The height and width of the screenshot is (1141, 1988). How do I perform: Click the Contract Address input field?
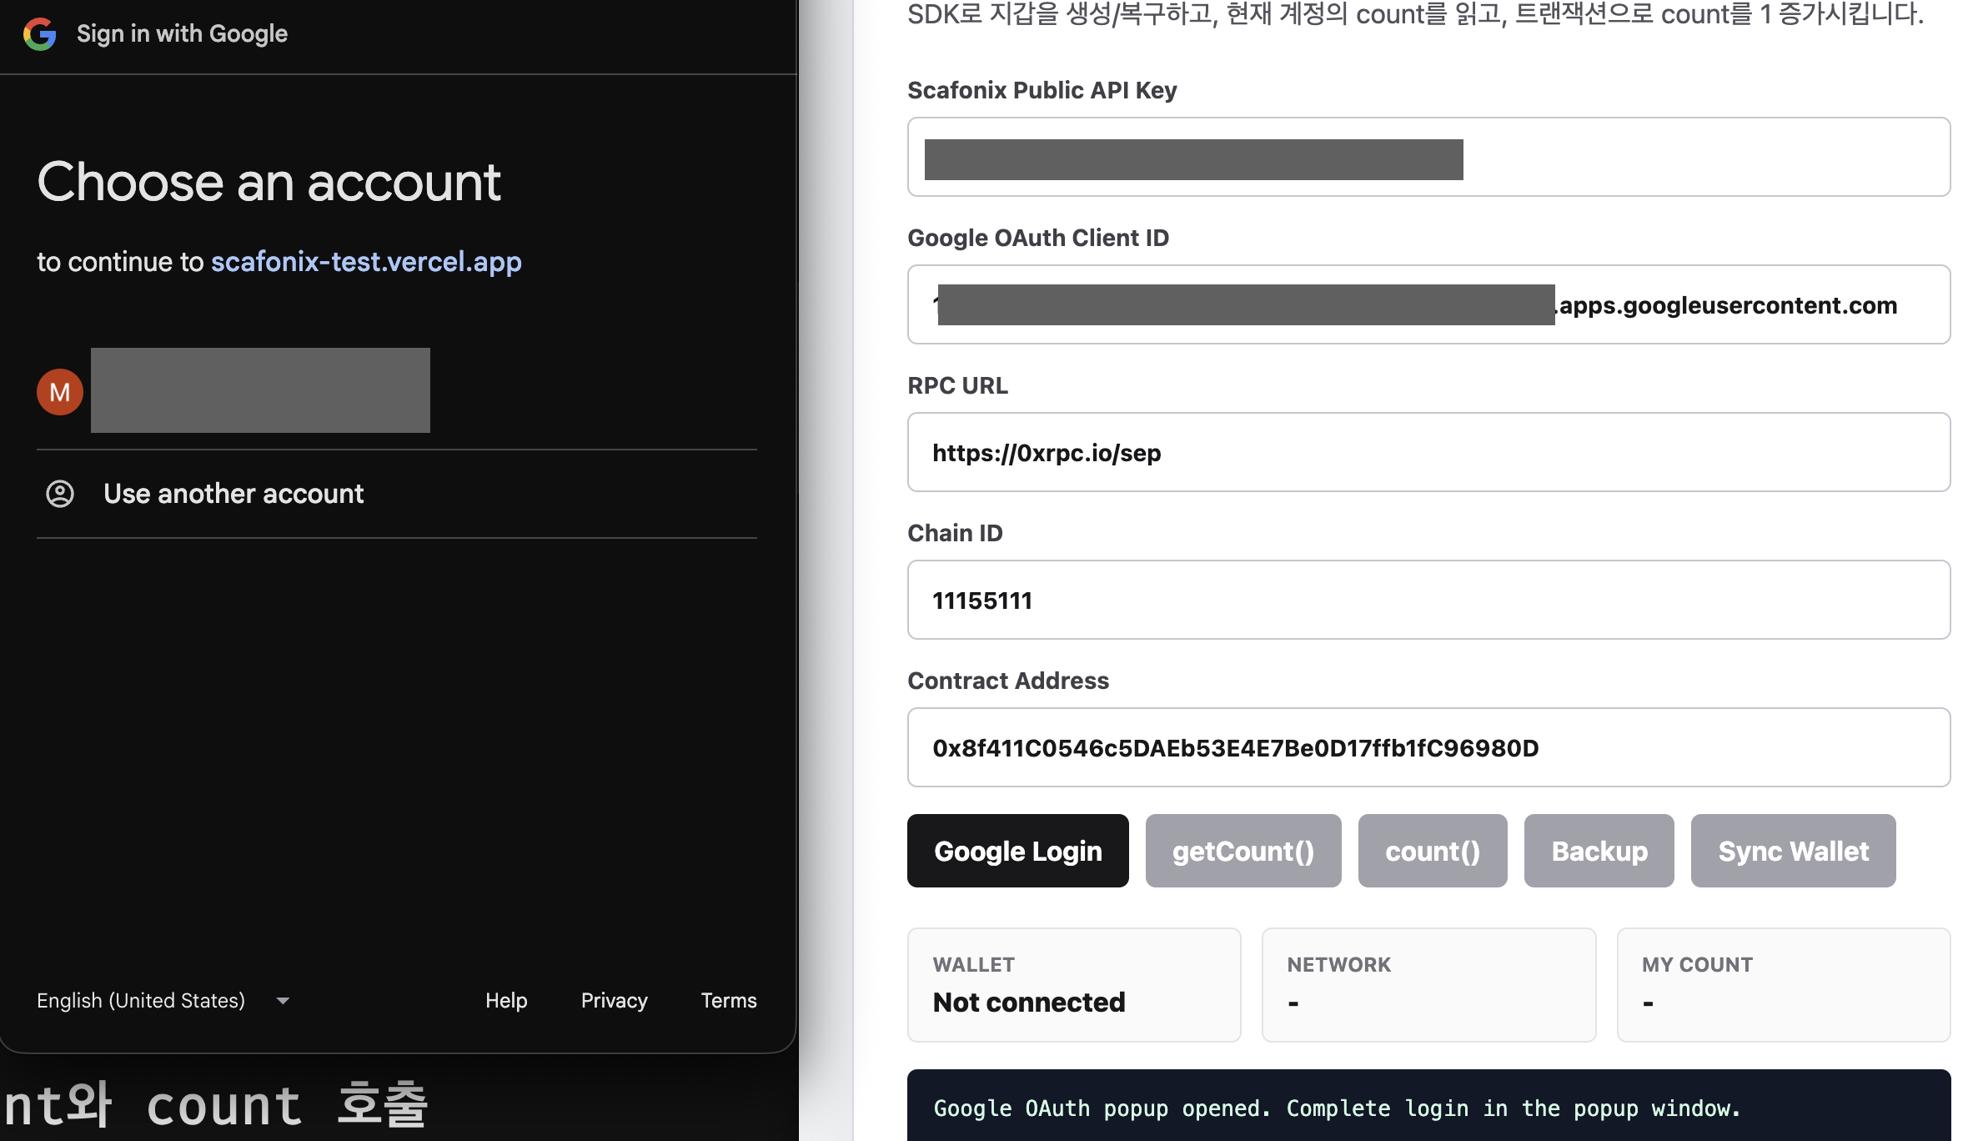tap(1428, 747)
